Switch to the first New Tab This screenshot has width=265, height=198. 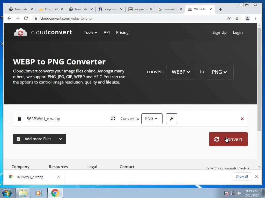coord(21,9)
